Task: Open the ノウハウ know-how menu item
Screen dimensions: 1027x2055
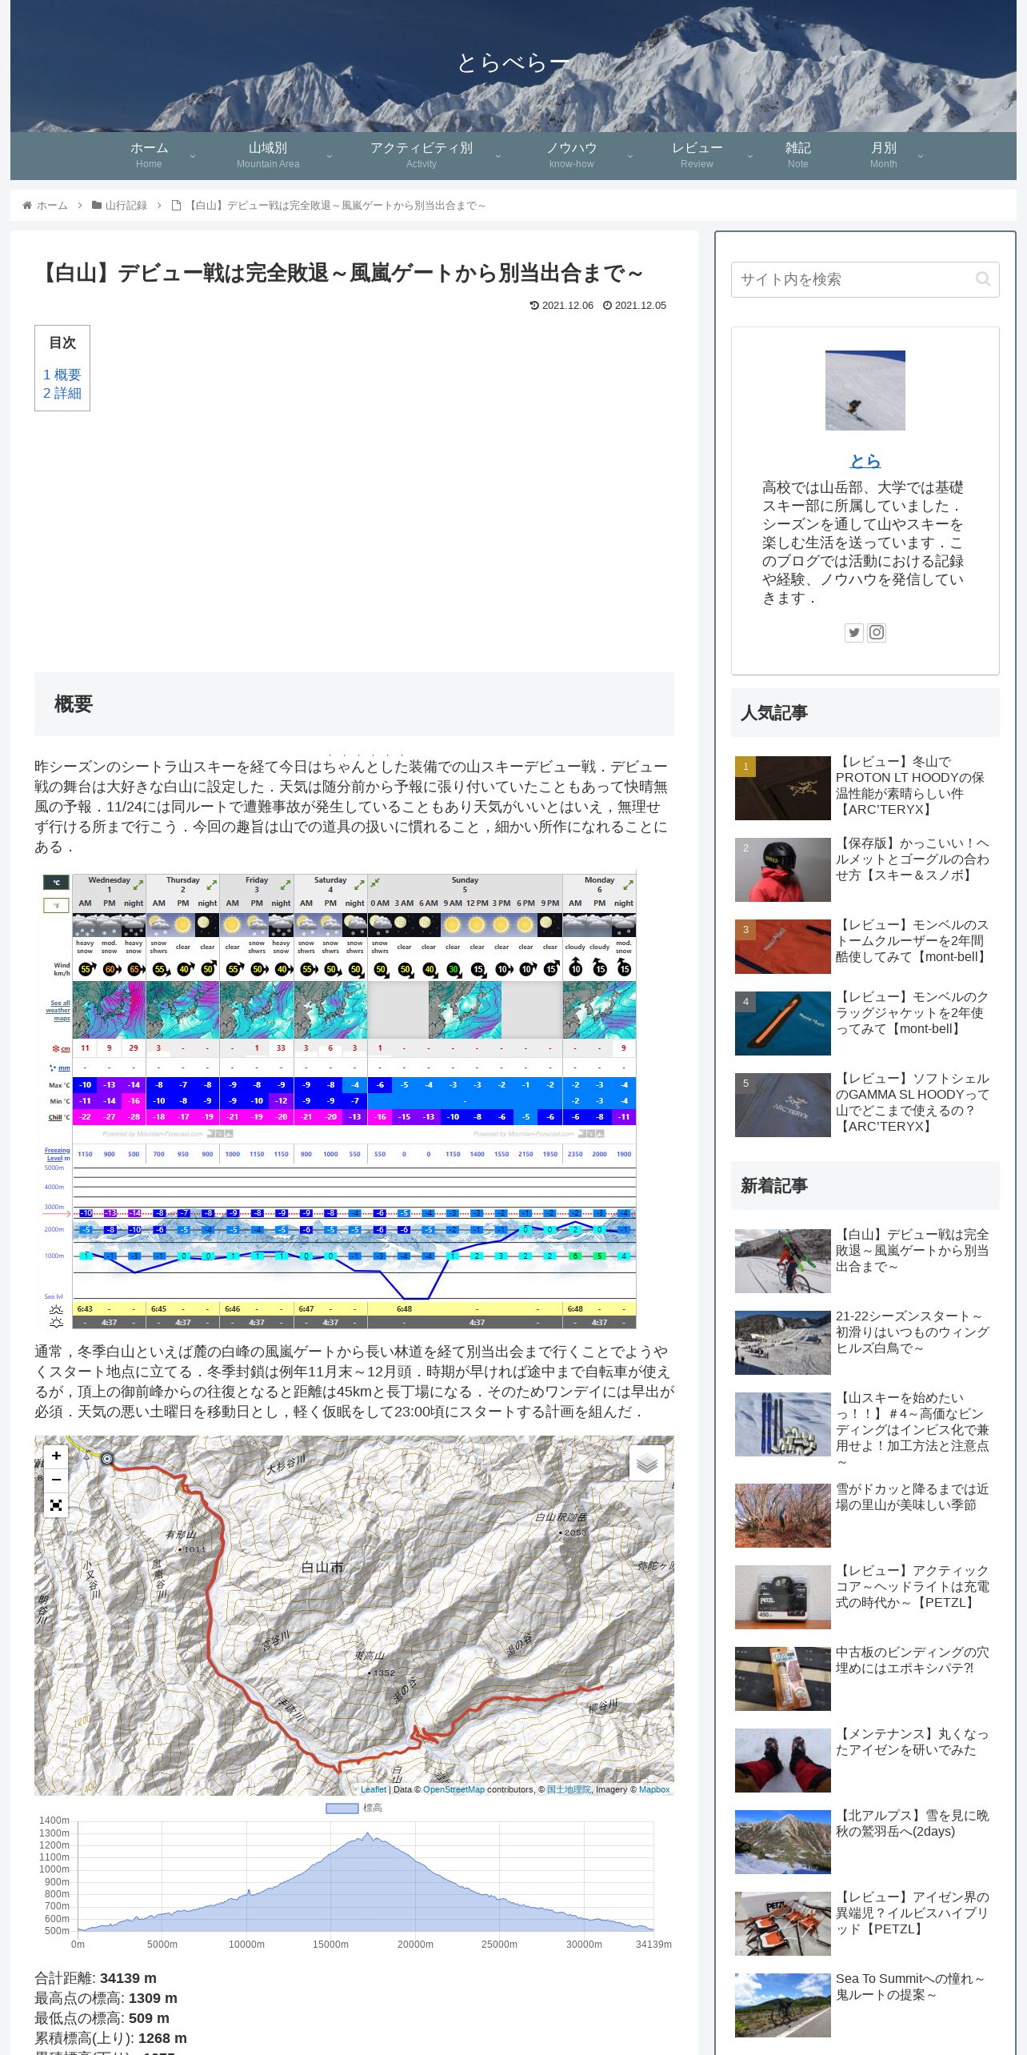Action: [572, 155]
